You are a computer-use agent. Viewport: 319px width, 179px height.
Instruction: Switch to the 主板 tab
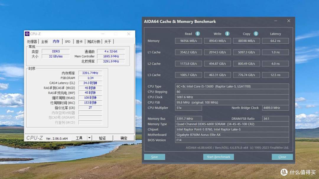pyautogui.click(x=44, y=42)
